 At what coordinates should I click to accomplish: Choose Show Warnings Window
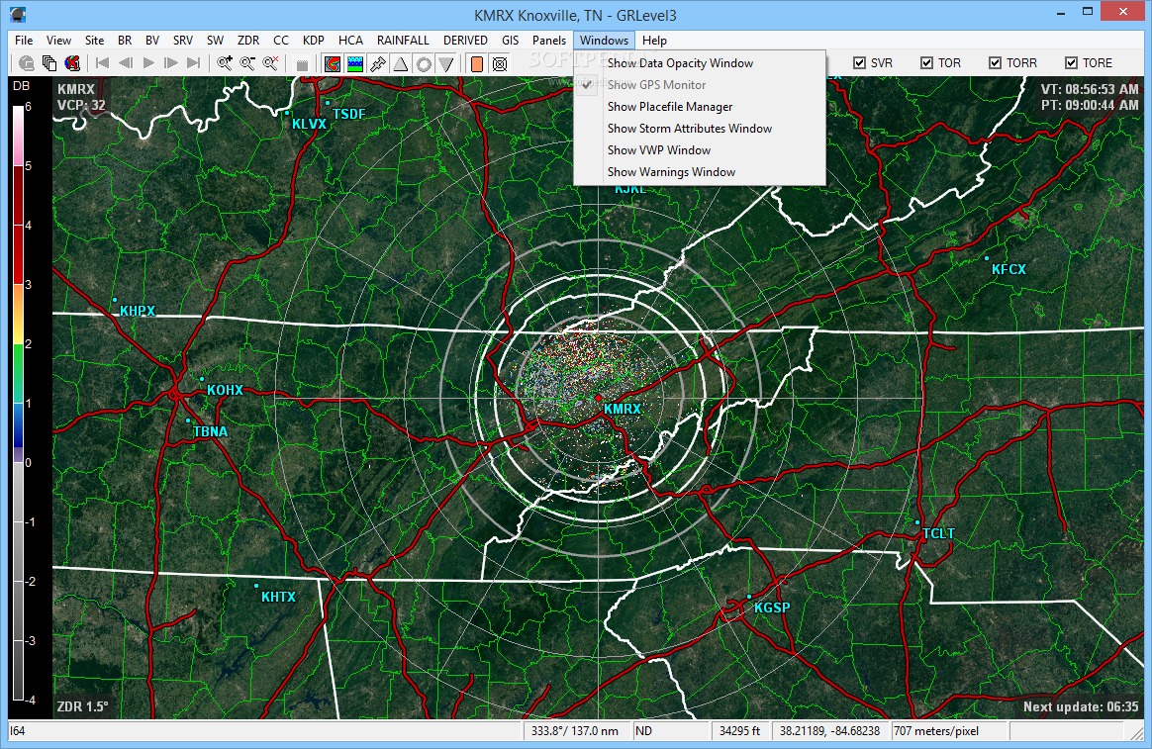[700, 172]
